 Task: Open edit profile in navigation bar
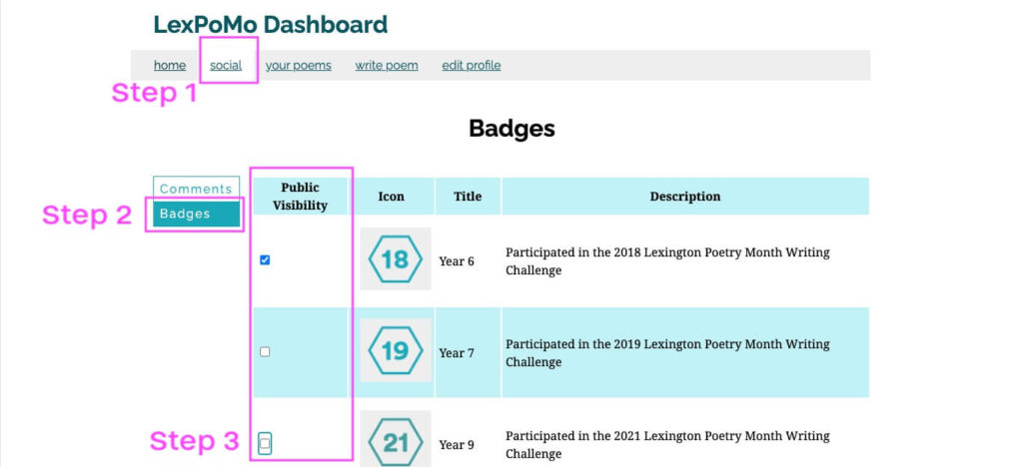472,65
